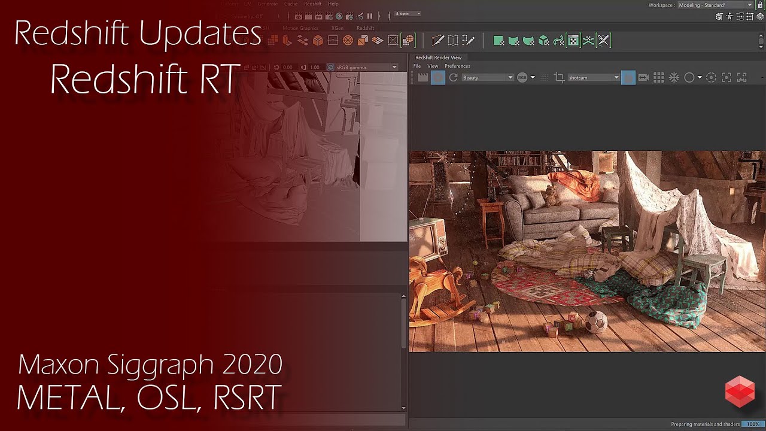This screenshot has width=766, height=431.
Task: Click the dotted-selection pencil shelf icon
Action: pyautogui.click(x=469, y=41)
